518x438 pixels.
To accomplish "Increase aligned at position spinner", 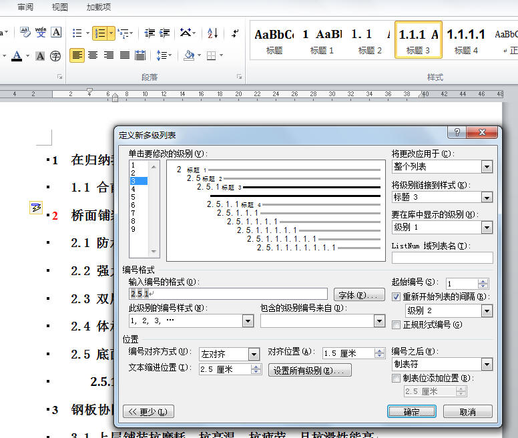I will coord(380,351).
